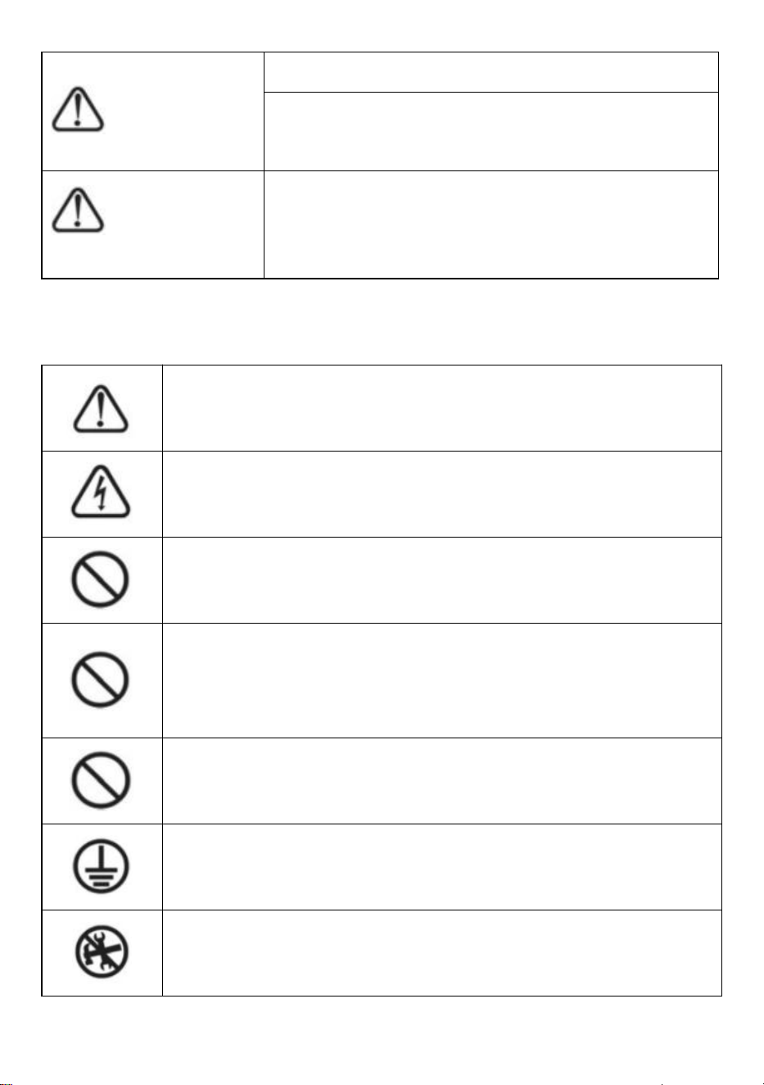Click the prohibition circle in the tallest row

101,680
